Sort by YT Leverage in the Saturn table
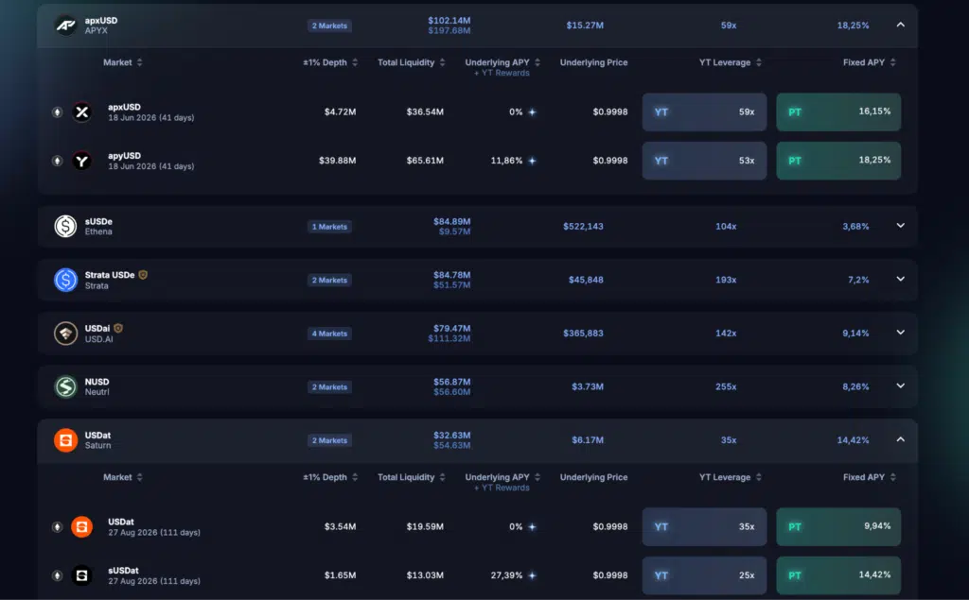The height and width of the screenshot is (600, 969). (759, 477)
